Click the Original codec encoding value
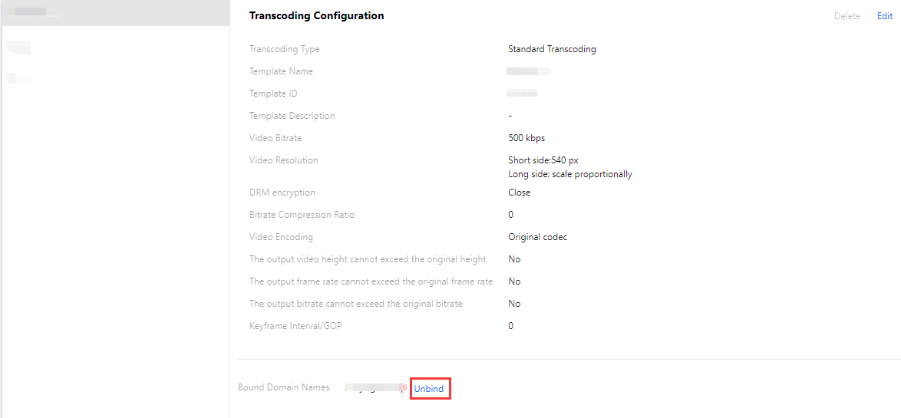 (537, 237)
